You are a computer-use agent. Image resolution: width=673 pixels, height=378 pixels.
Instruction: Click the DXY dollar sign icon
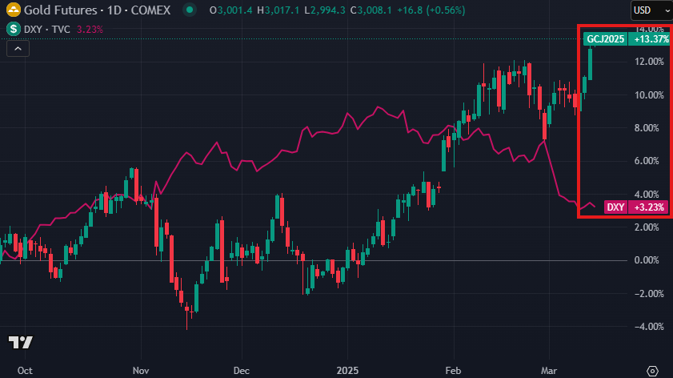click(14, 28)
